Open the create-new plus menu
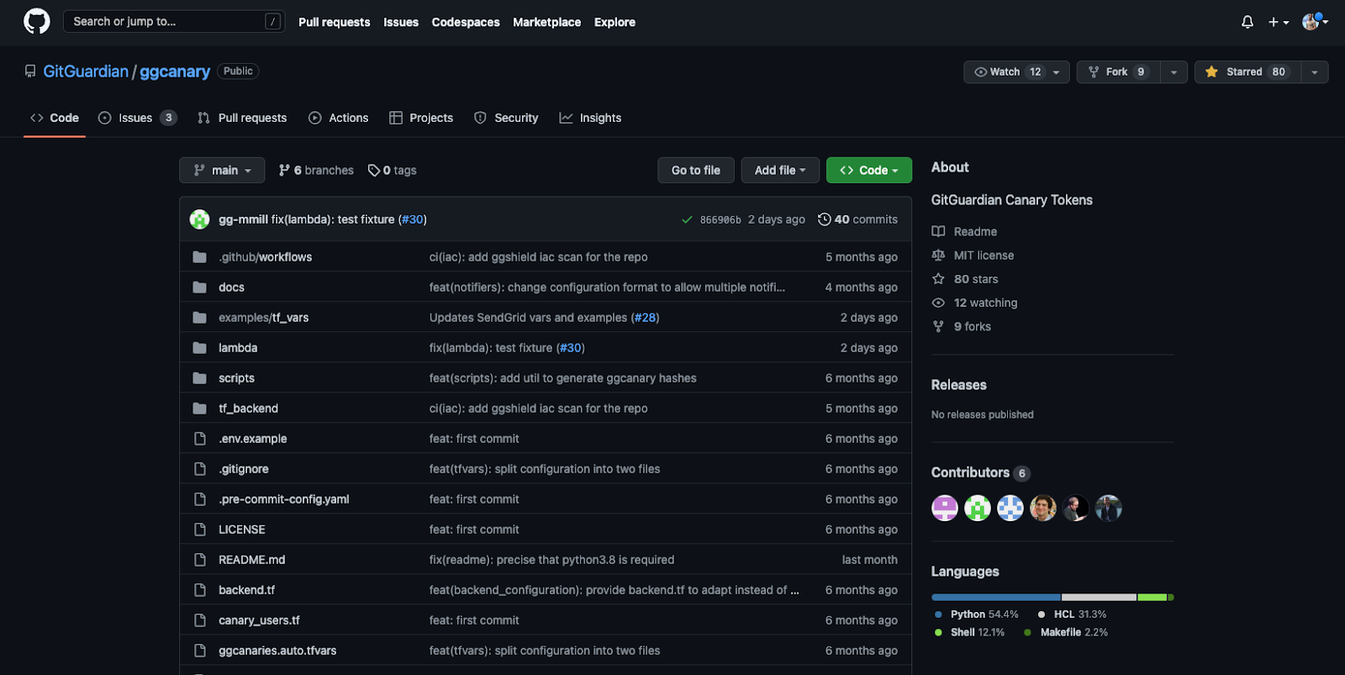Screen dimensions: 1345x675 click(x=1279, y=22)
